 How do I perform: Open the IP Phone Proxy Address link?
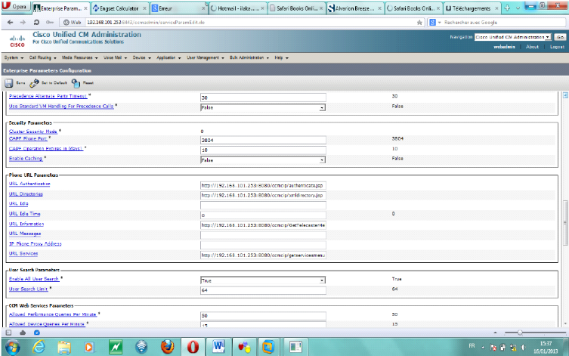point(36,244)
